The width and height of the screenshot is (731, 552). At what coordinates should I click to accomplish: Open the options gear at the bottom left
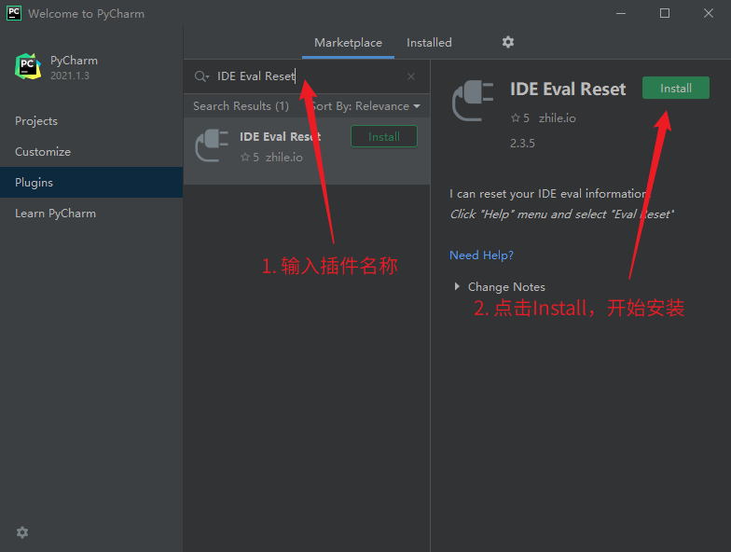pyautogui.click(x=22, y=532)
